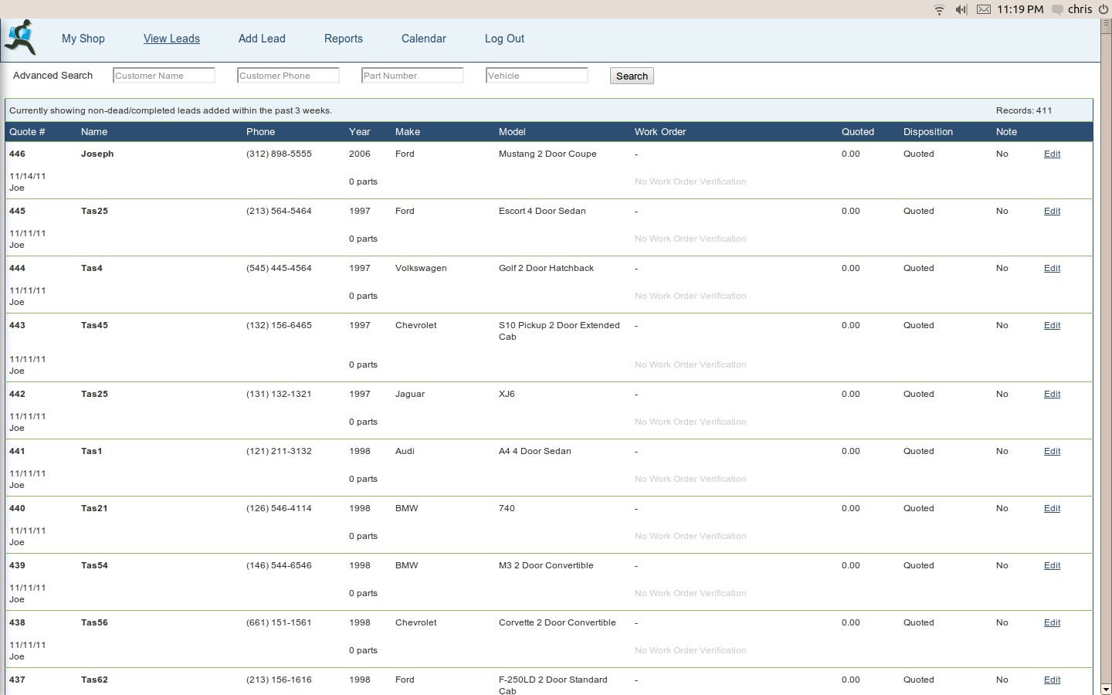Image resolution: width=1112 pixels, height=695 pixels.
Task: Click Volkswagen make cell
Action: (x=421, y=268)
